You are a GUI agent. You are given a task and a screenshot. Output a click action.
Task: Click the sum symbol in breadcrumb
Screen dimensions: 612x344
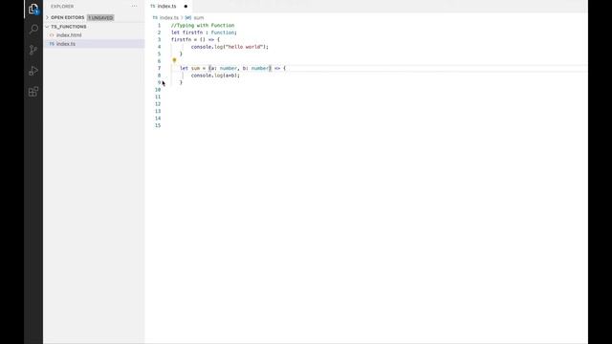(x=199, y=18)
